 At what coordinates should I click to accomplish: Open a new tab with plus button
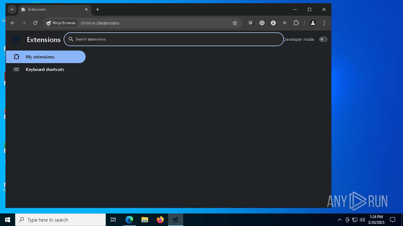[98, 9]
